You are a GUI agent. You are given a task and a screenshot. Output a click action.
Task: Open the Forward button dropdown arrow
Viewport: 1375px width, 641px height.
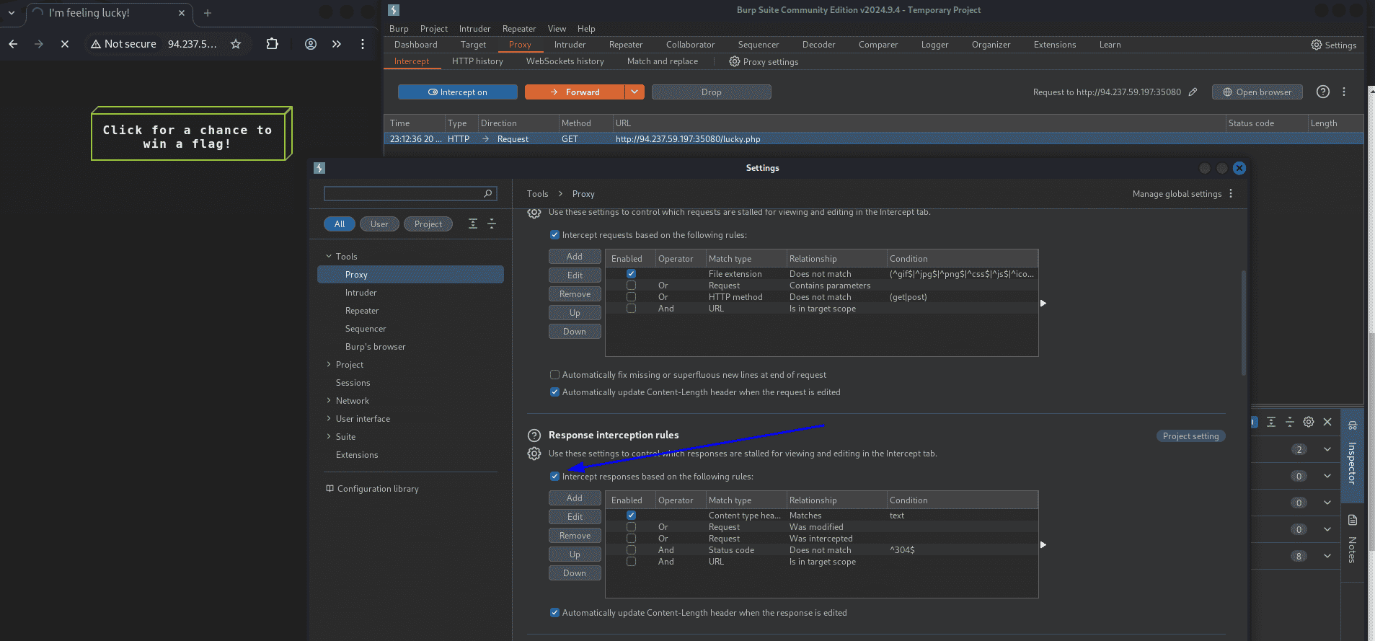pos(635,92)
